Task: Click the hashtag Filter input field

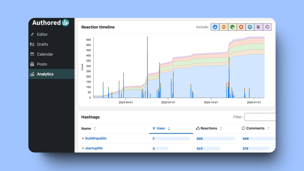Action: coord(260,117)
